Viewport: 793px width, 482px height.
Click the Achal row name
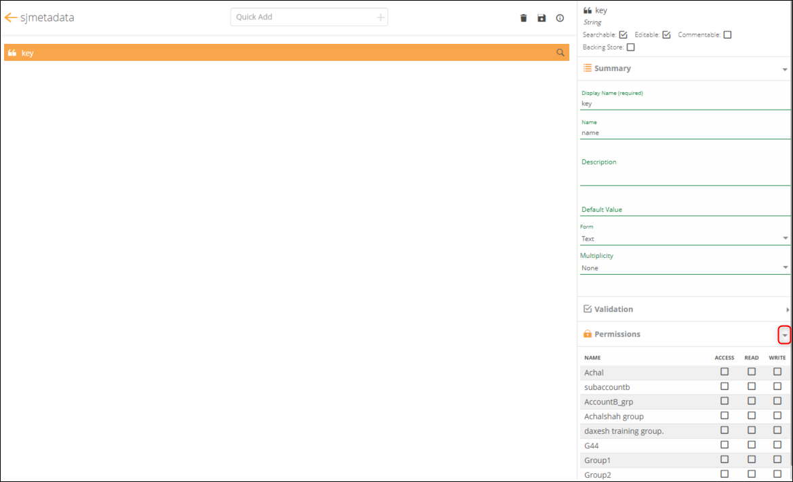594,372
